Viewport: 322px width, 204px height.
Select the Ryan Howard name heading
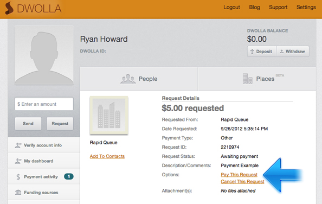pos(104,39)
